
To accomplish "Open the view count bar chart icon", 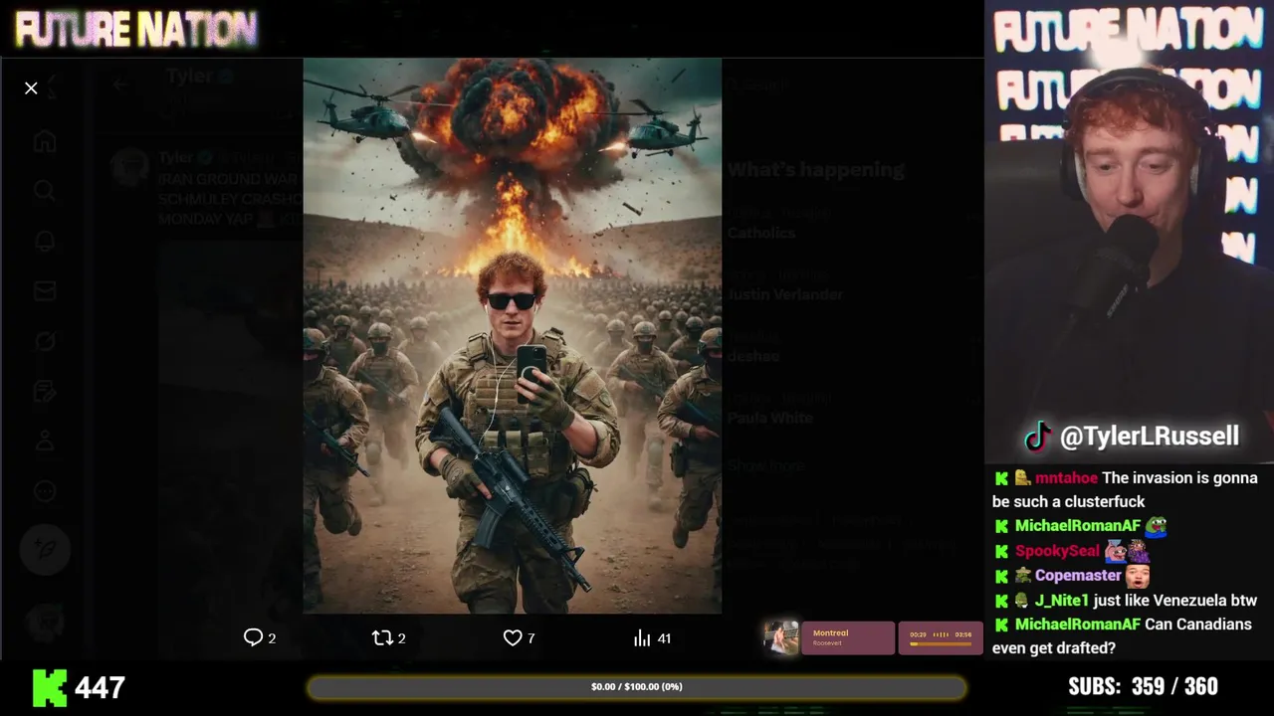I will (642, 637).
